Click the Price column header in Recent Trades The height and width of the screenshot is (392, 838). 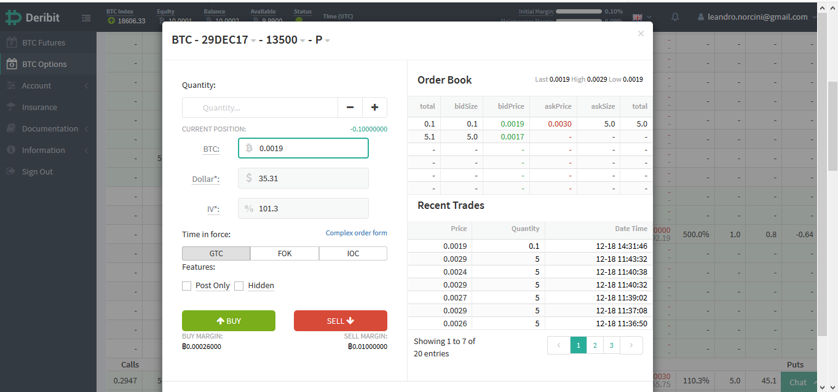(x=459, y=229)
